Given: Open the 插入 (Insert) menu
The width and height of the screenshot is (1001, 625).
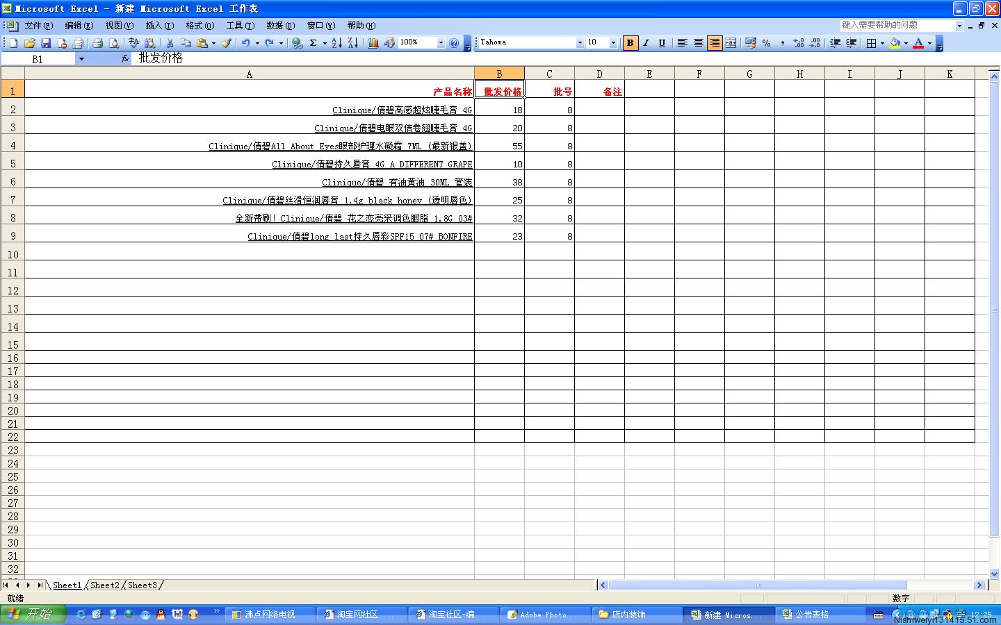Looking at the screenshot, I should point(159,26).
